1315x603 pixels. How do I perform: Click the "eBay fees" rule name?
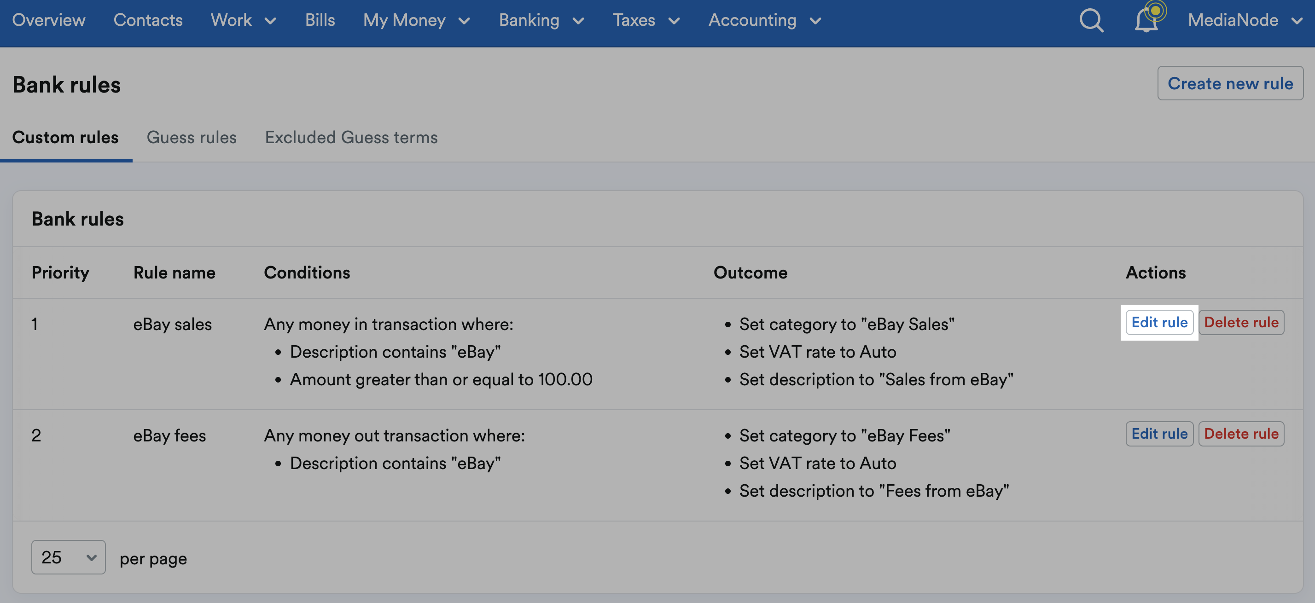tap(169, 435)
